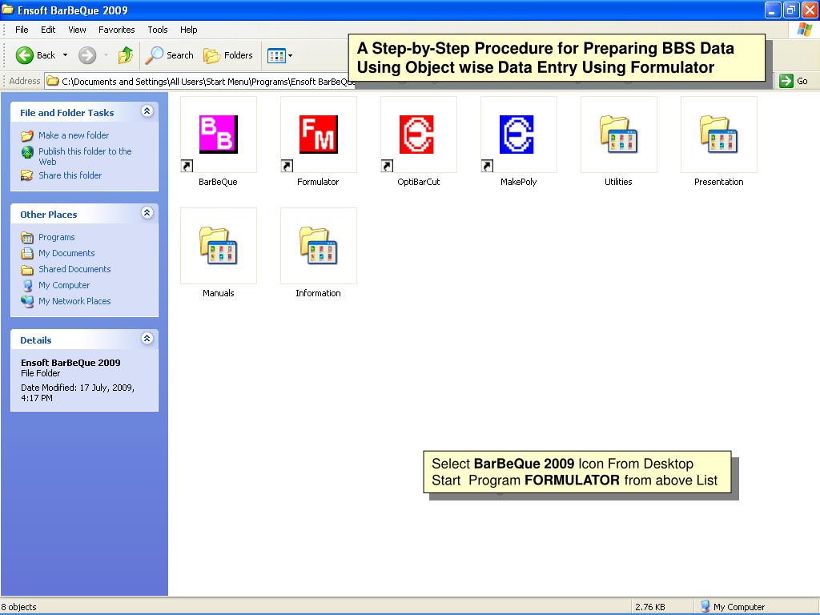
Task: Go to Programs in Other Places
Action: [57, 237]
